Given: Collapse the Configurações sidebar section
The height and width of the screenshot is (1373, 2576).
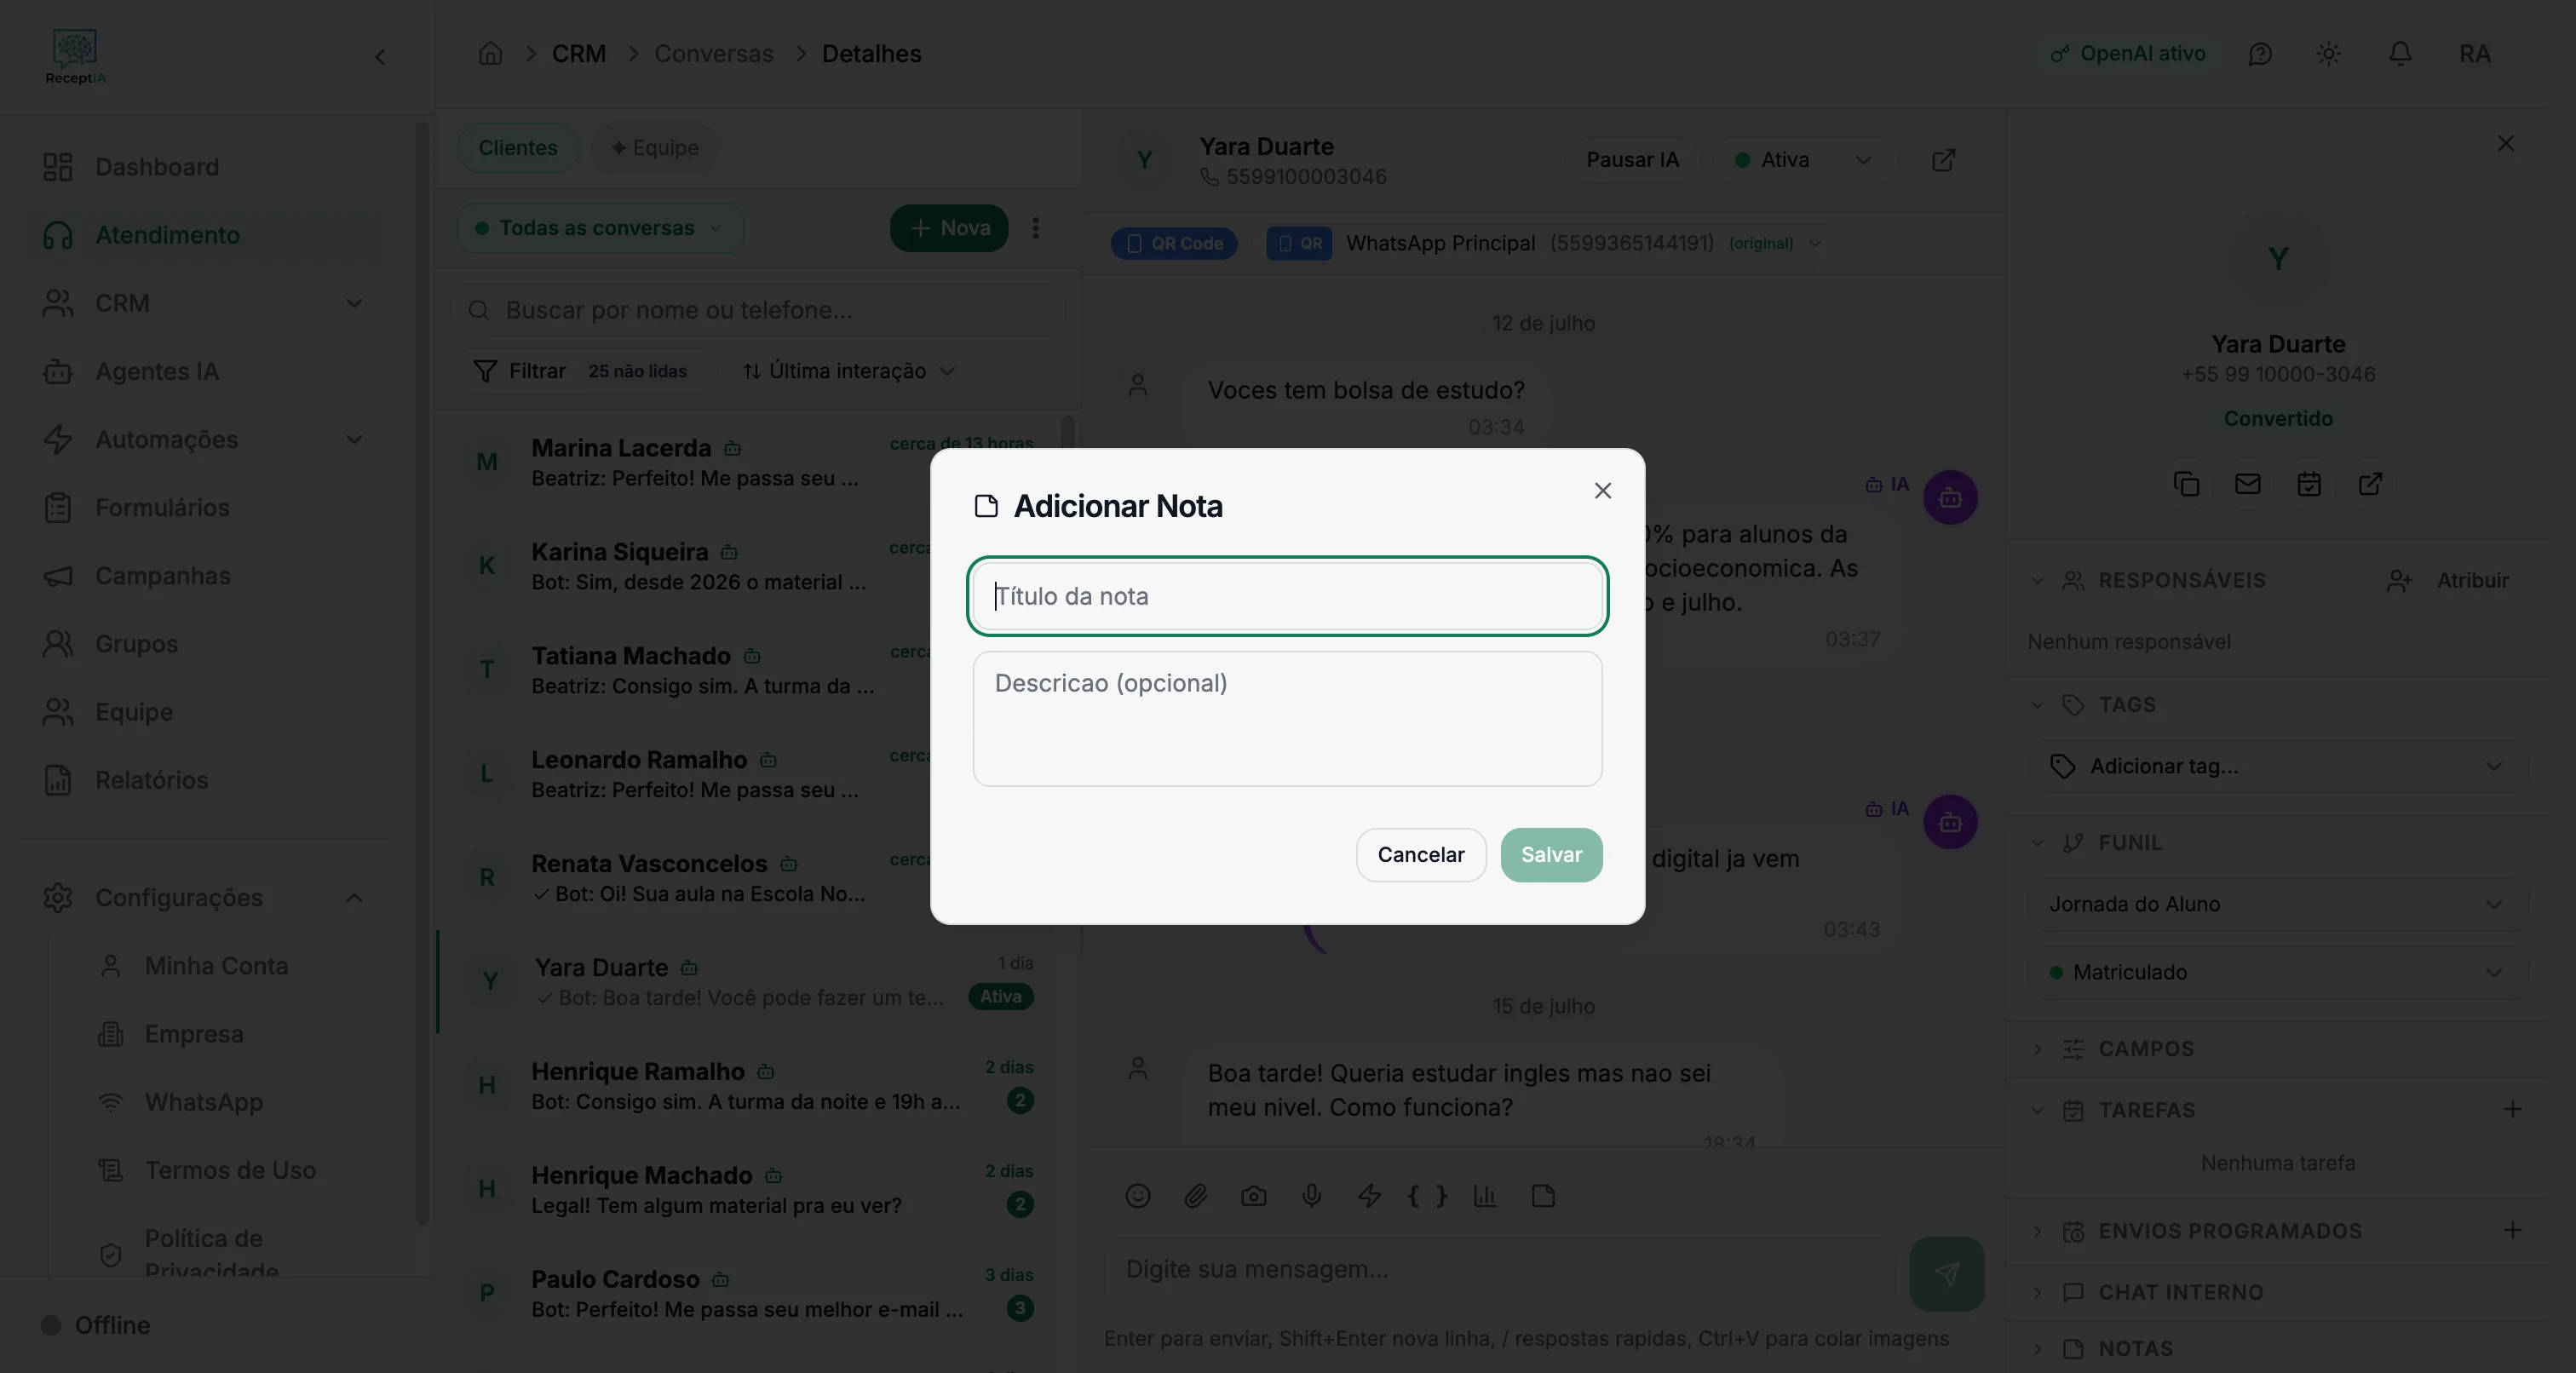Looking at the screenshot, I should click(204, 898).
